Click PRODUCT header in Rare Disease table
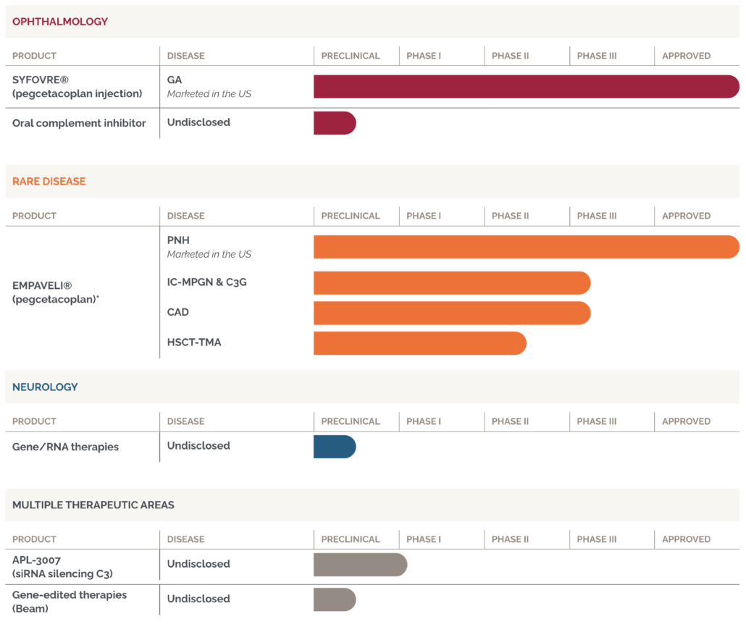The height and width of the screenshot is (627, 746). [34, 216]
